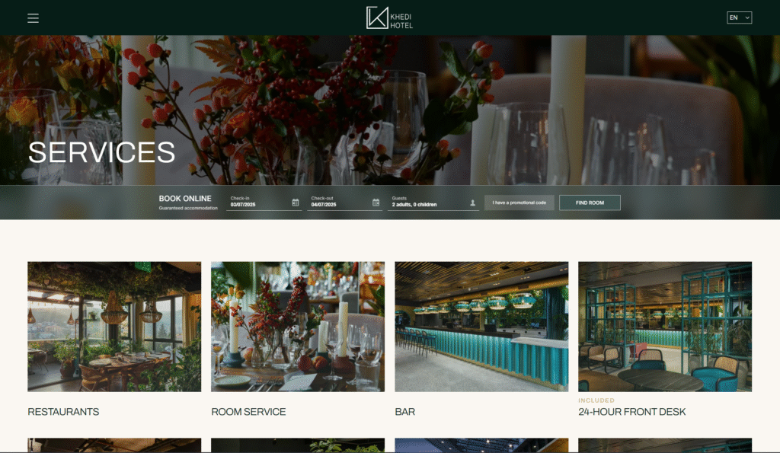
Task: Click the Find Room button
Action: coord(590,203)
